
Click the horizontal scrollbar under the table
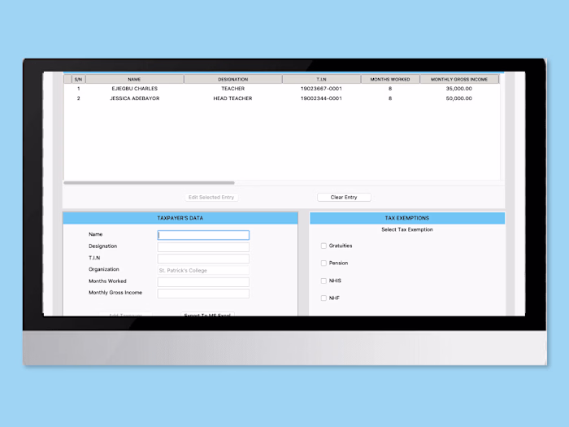(x=149, y=183)
